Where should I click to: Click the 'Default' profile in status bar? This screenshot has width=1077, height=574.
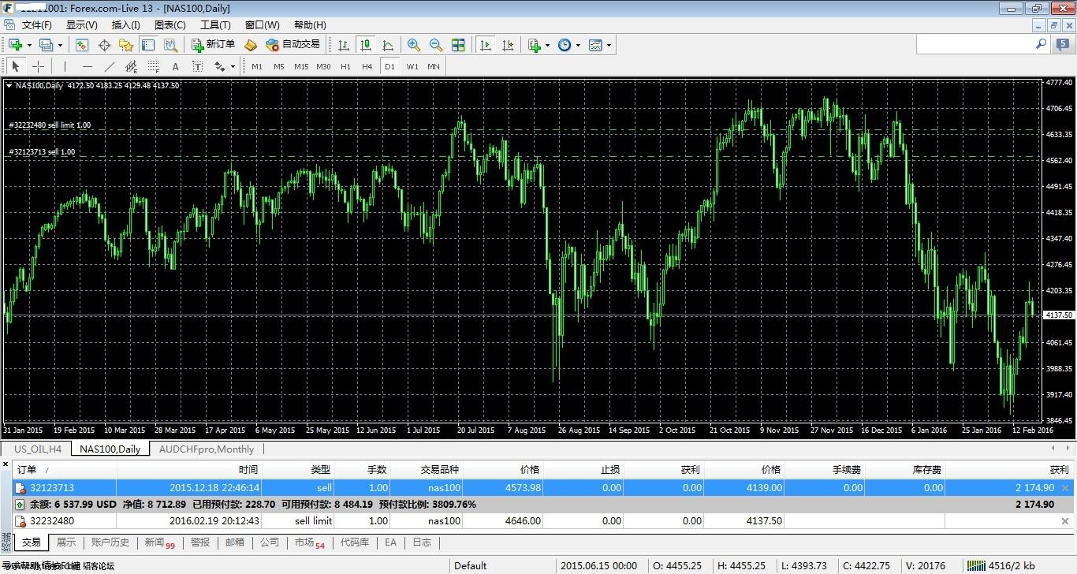[x=471, y=565]
